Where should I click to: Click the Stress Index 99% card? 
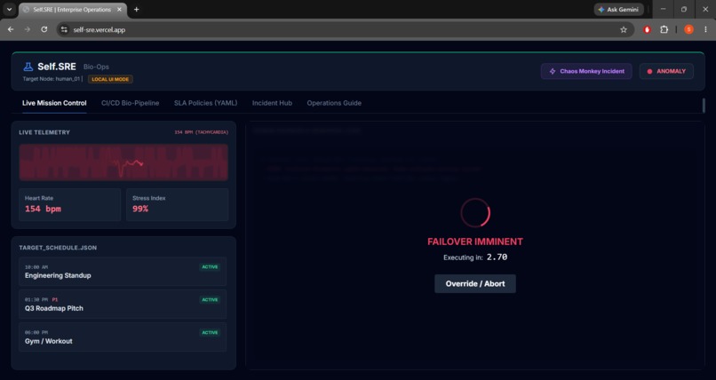click(x=177, y=204)
